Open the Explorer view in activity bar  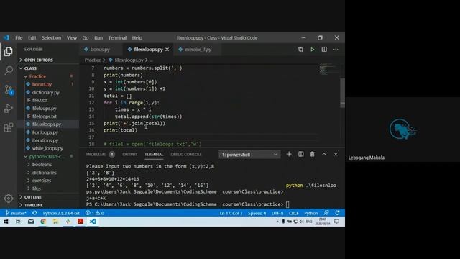tap(9, 52)
